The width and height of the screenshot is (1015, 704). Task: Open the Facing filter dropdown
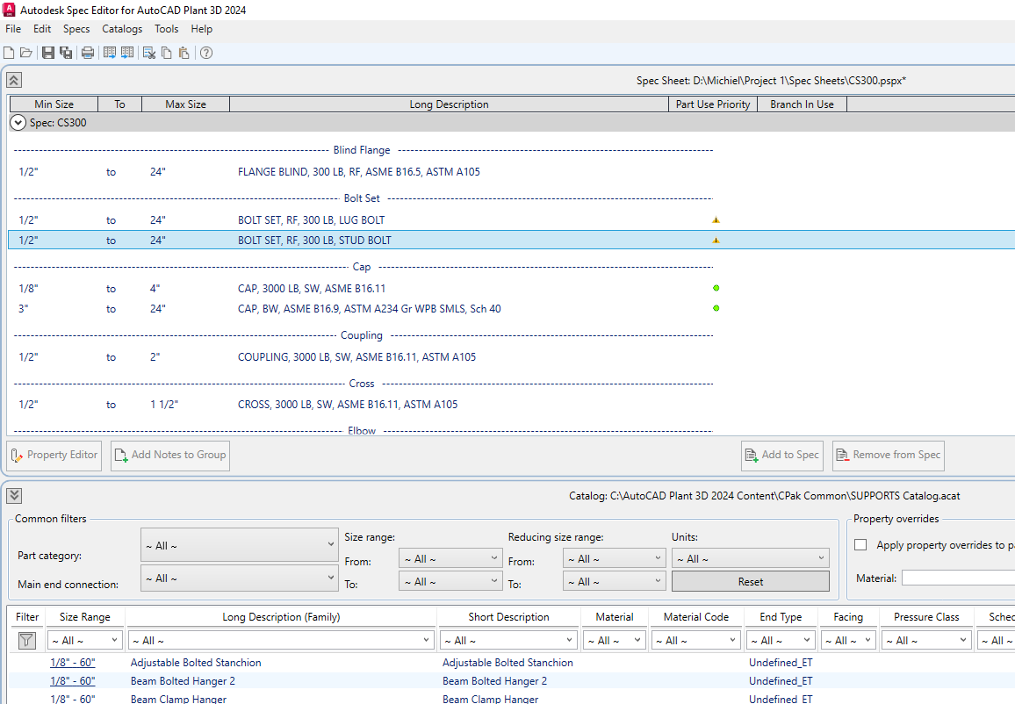coord(847,641)
